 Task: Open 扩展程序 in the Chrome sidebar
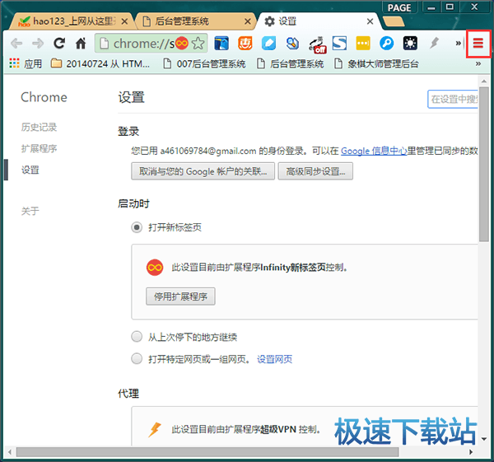tap(39, 149)
